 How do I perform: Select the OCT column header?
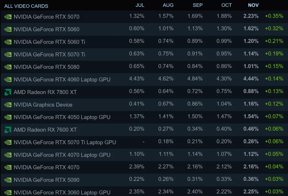point(226,5)
